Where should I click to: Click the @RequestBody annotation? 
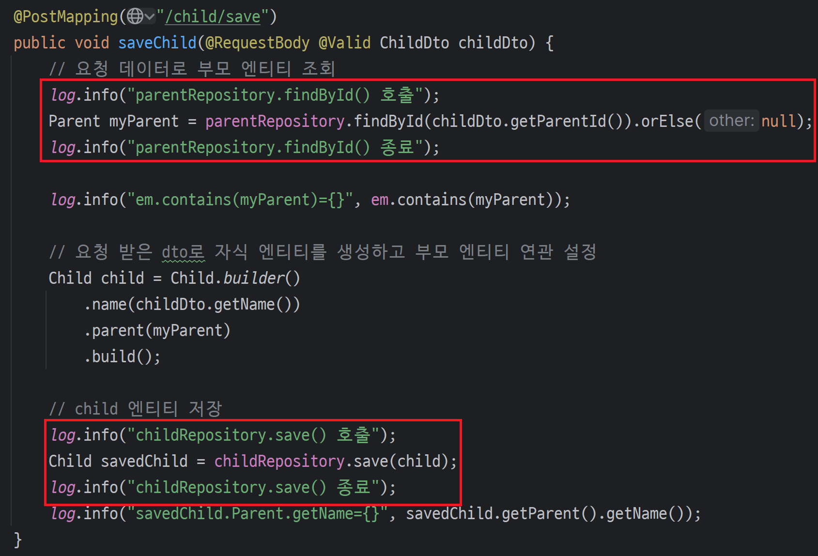pos(257,43)
